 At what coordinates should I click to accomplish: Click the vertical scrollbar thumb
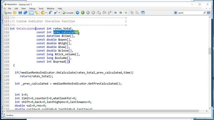point(210,51)
